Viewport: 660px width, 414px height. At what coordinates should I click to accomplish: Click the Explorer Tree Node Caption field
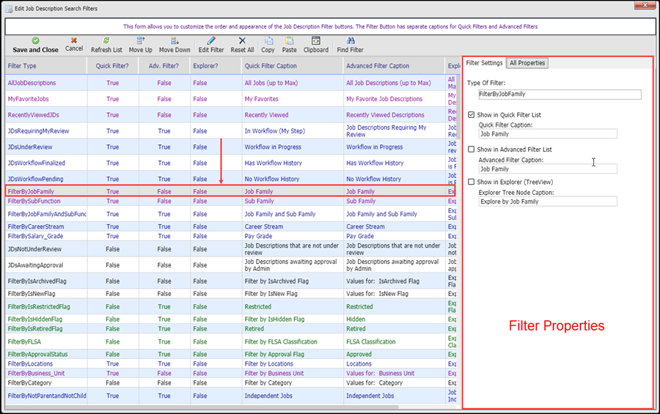[x=547, y=202]
